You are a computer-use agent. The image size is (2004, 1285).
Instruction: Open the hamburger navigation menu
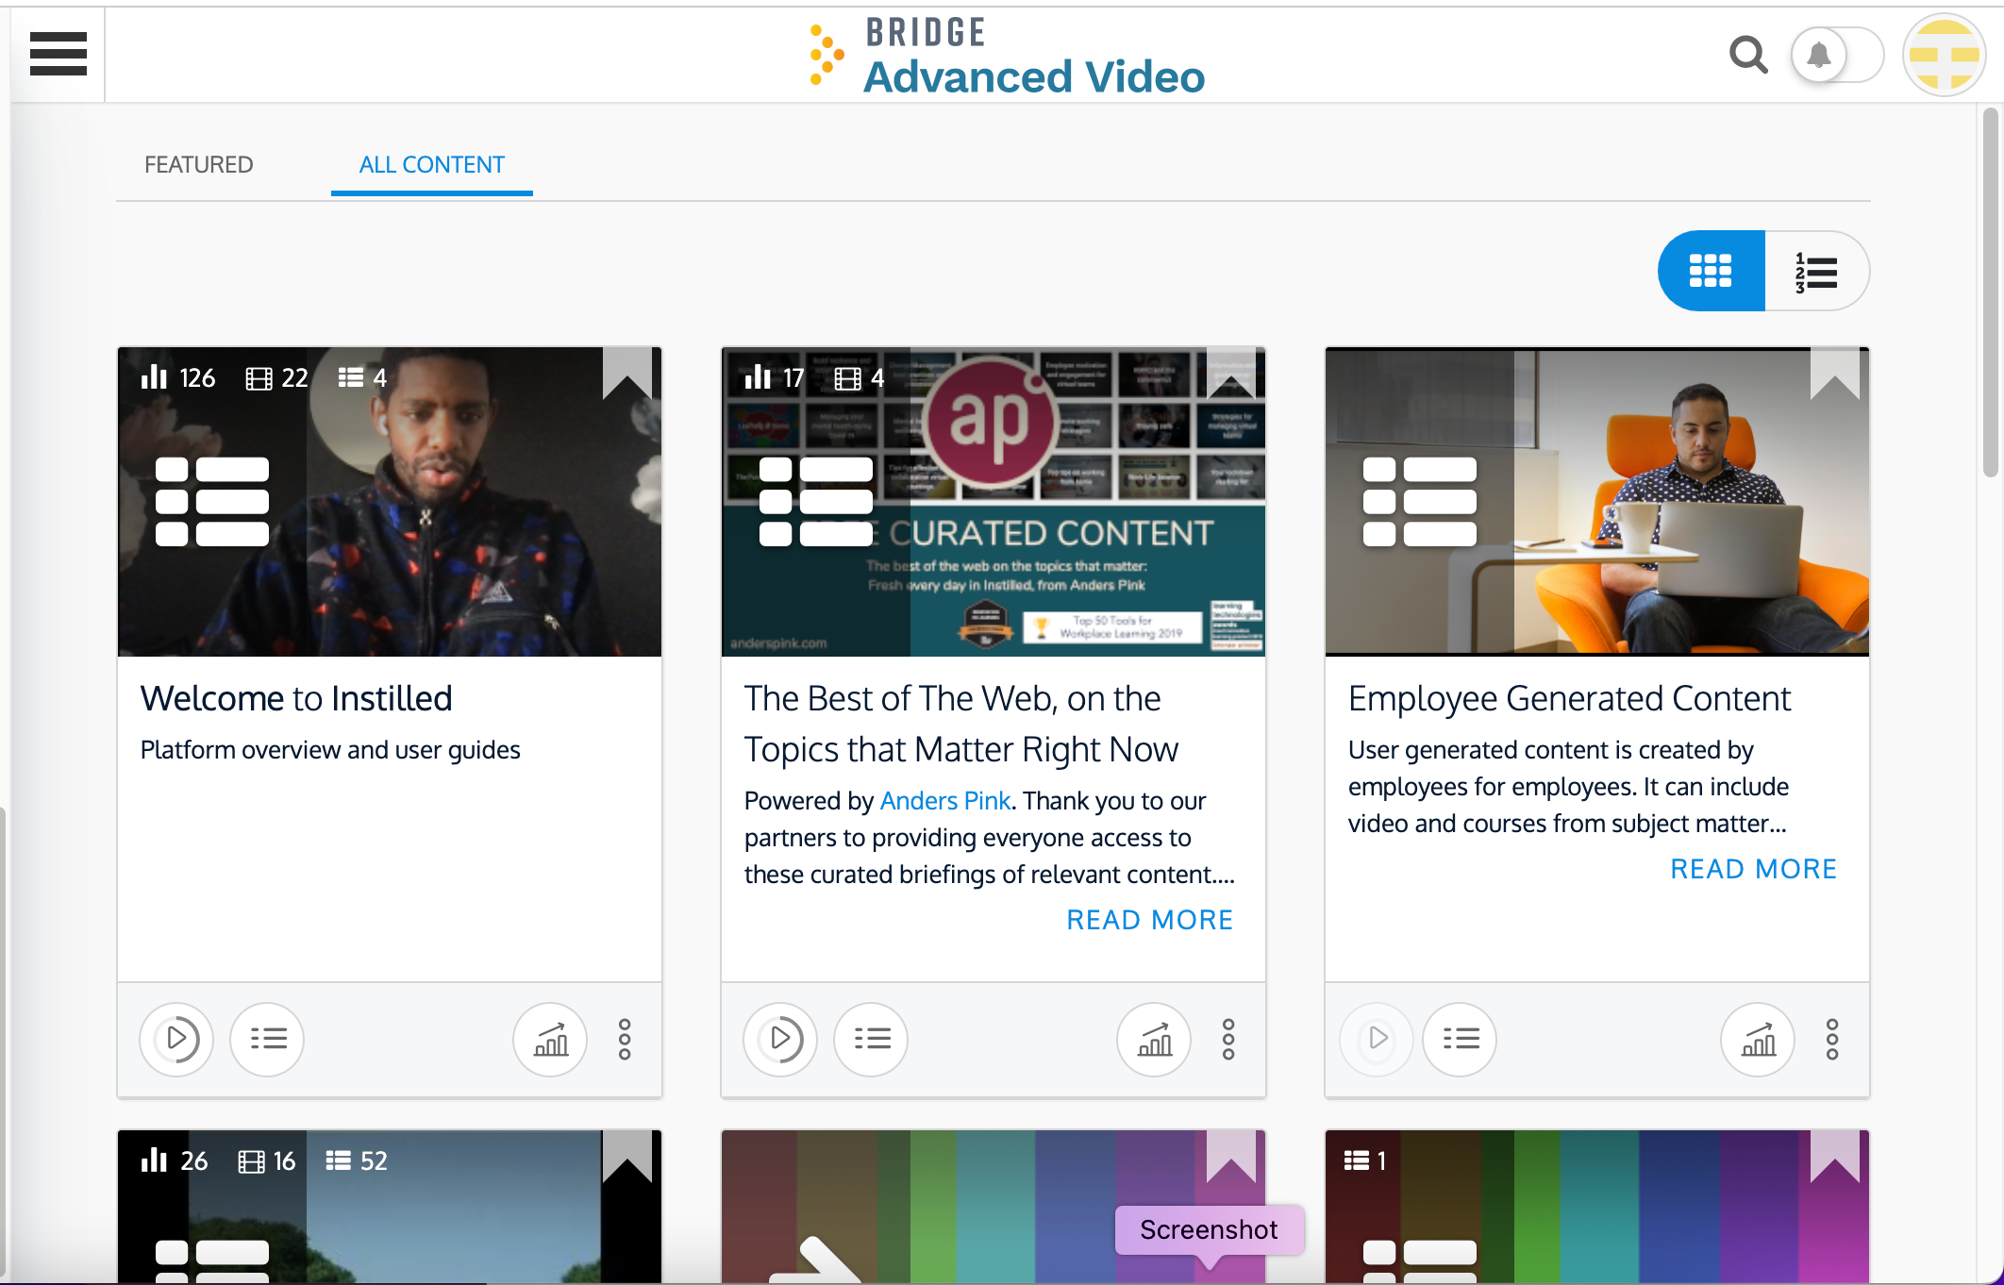(x=58, y=56)
